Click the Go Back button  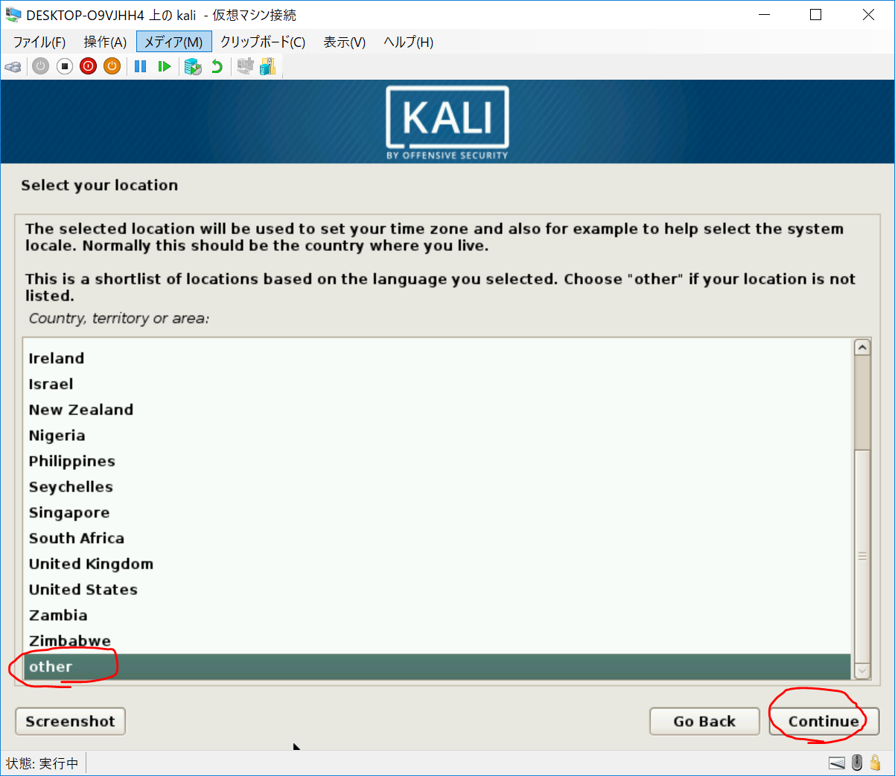point(704,721)
